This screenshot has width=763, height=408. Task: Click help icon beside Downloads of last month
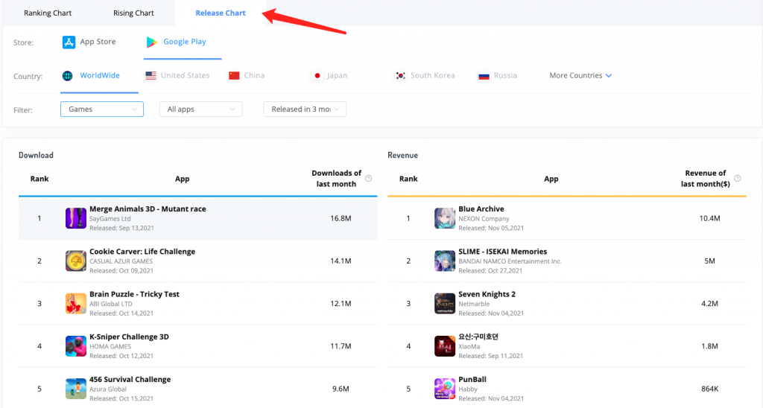(x=369, y=179)
